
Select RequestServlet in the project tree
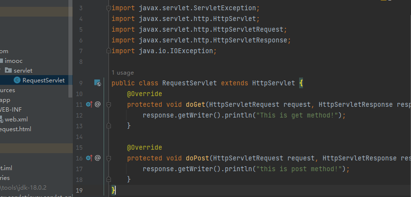click(x=43, y=80)
